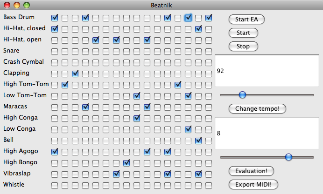Uncheck the checked High Conga beat checkbox
This screenshot has width=323, height=194.
[x=137, y=118]
